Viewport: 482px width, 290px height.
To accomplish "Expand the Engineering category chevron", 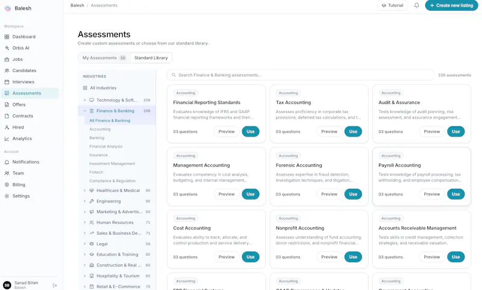I will (85, 202).
